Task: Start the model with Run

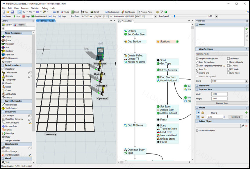Action: coord(17,16)
